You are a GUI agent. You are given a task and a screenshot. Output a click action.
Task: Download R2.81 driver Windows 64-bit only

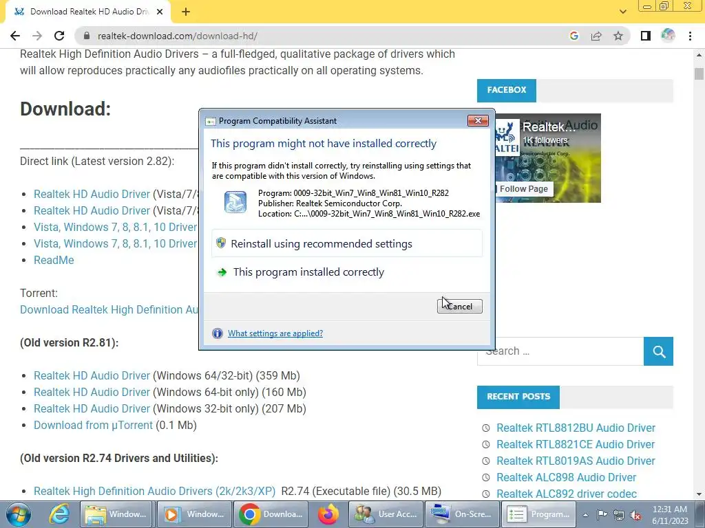(x=92, y=392)
